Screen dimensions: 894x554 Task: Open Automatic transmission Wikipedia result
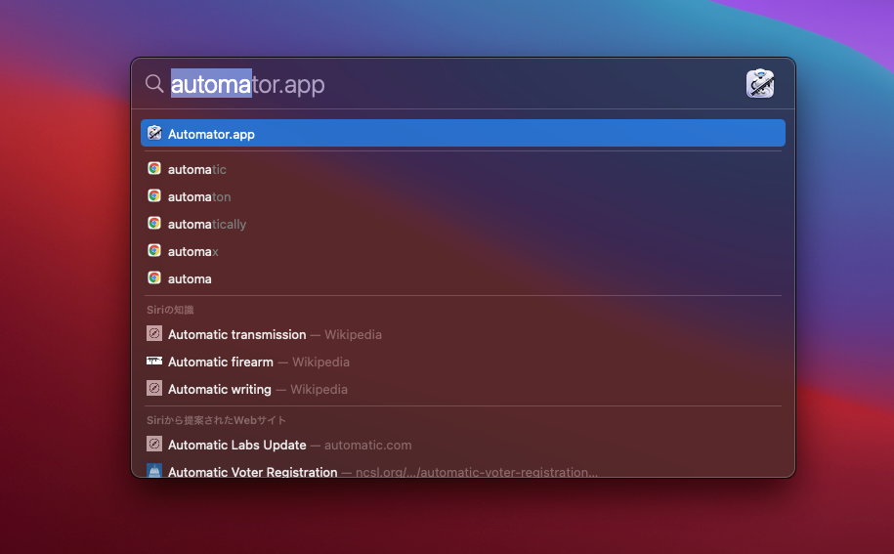[463, 334]
